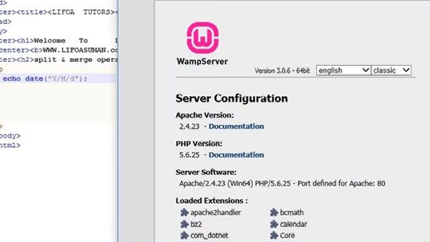Click the pink WampServer logo

[203, 38]
